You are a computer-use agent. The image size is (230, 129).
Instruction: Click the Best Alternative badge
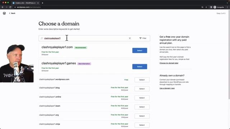coord(84,64)
